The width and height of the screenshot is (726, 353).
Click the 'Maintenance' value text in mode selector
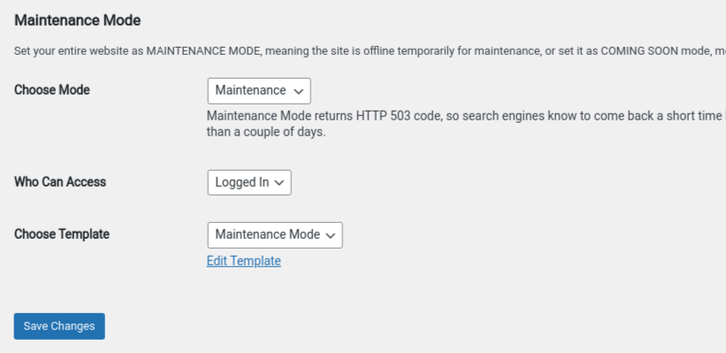pyautogui.click(x=250, y=90)
